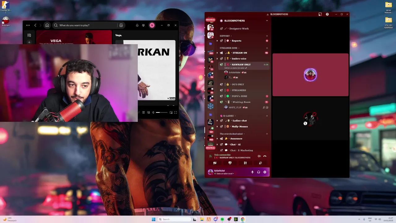Mute Spotify using the speaker icon
This screenshot has height=223, width=396.
click(x=153, y=112)
